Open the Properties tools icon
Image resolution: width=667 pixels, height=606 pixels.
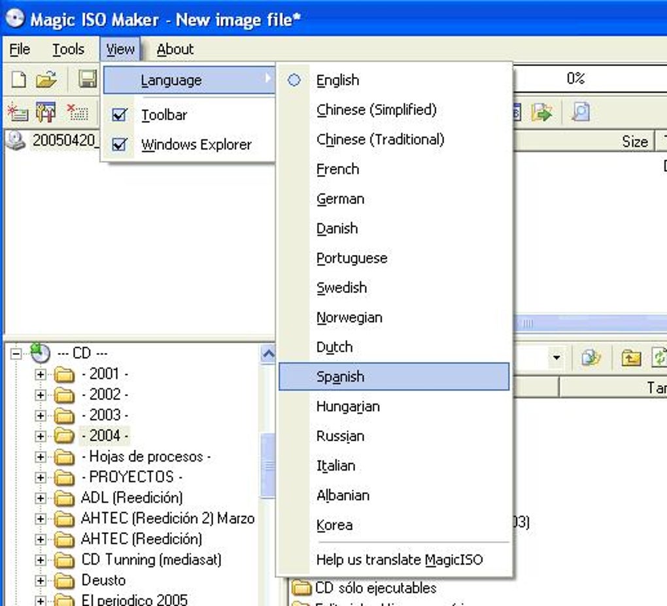[46, 112]
